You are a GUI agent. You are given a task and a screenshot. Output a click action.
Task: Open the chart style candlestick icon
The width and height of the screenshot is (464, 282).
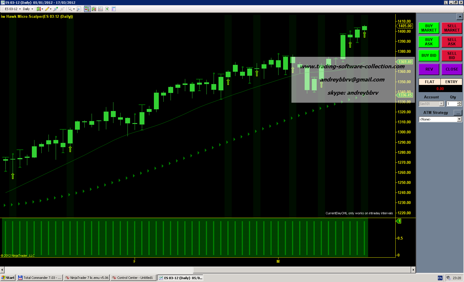[x=38, y=9]
